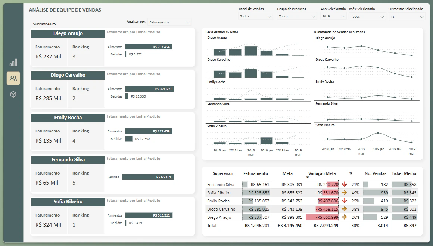The height and width of the screenshot is (246, 433).
Task: Click Fernando Silva Bebidas bar R$ 65.161
Action: [148, 177]
